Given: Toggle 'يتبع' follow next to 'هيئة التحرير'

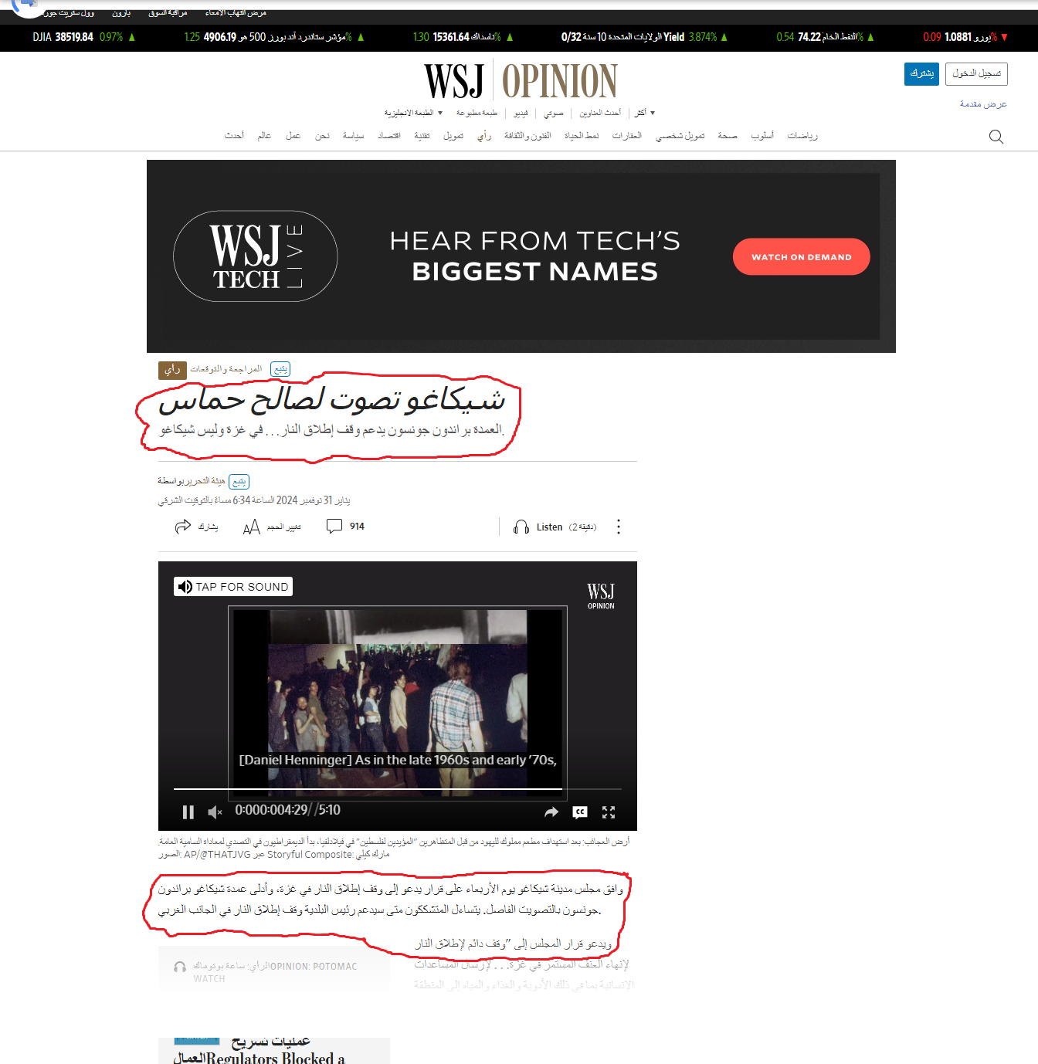Looking at the screenshot, I should pyautogui.click(x=239, y=482).
